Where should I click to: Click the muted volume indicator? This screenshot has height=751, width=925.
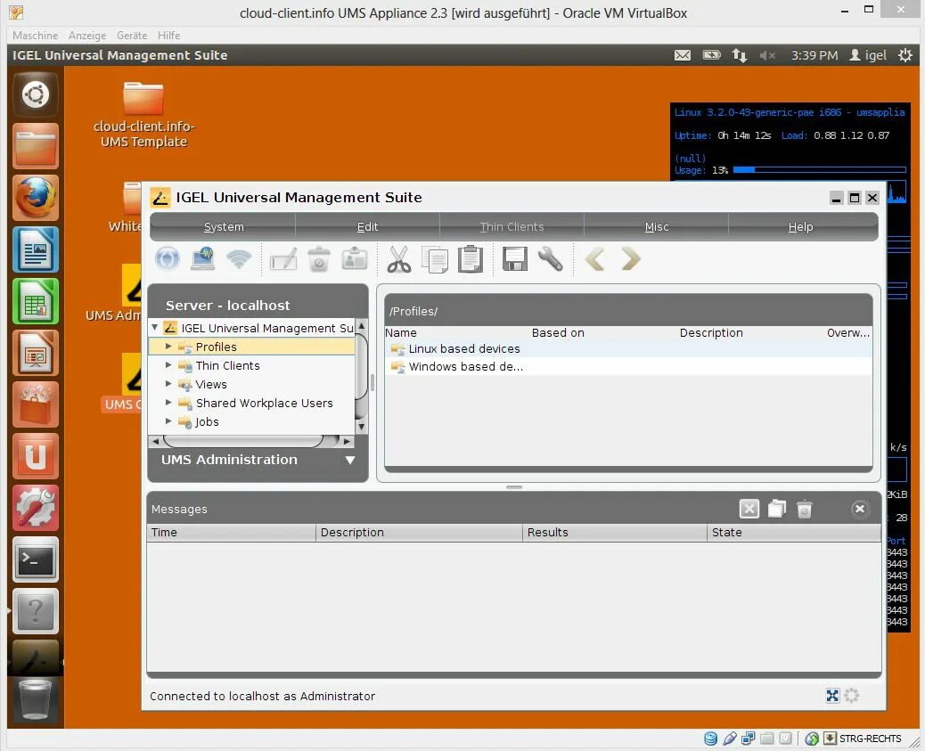pos(767,55)
